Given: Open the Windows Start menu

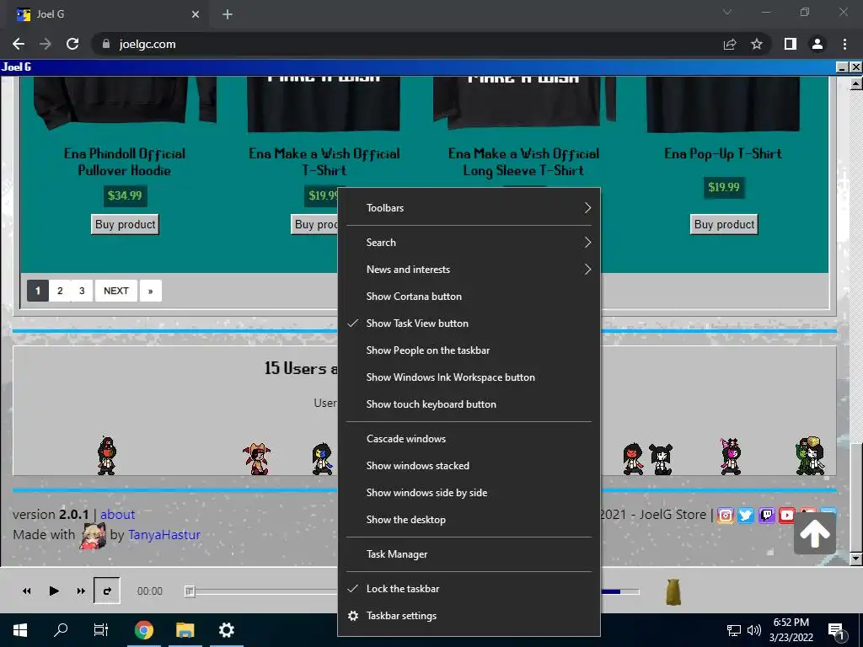Looking at the screenshot, I should coord(20,630).
